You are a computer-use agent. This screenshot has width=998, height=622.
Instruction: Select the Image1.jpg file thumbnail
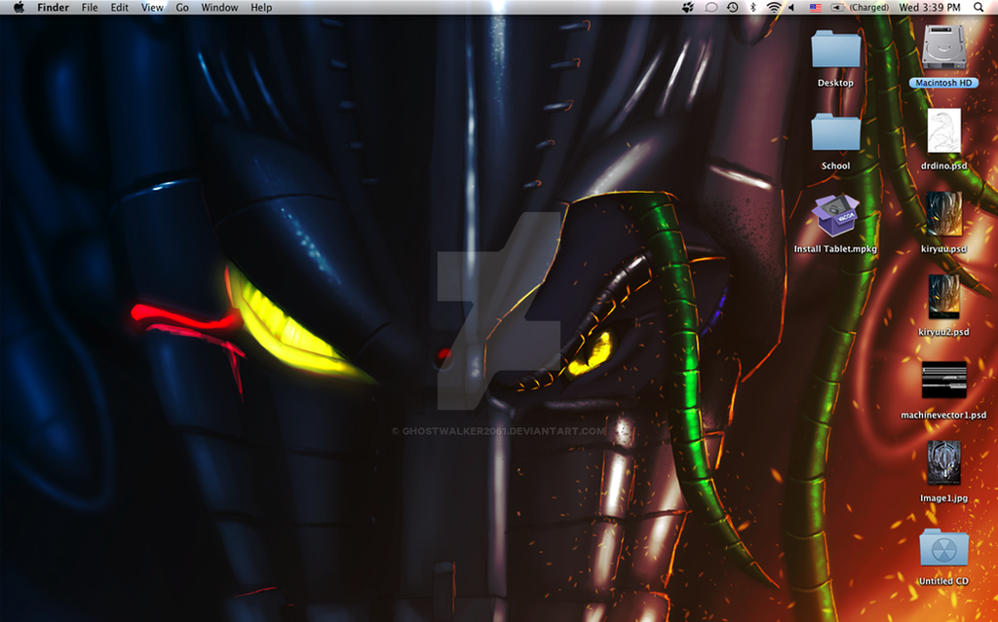pyautogui.click(x=943, y=462)
